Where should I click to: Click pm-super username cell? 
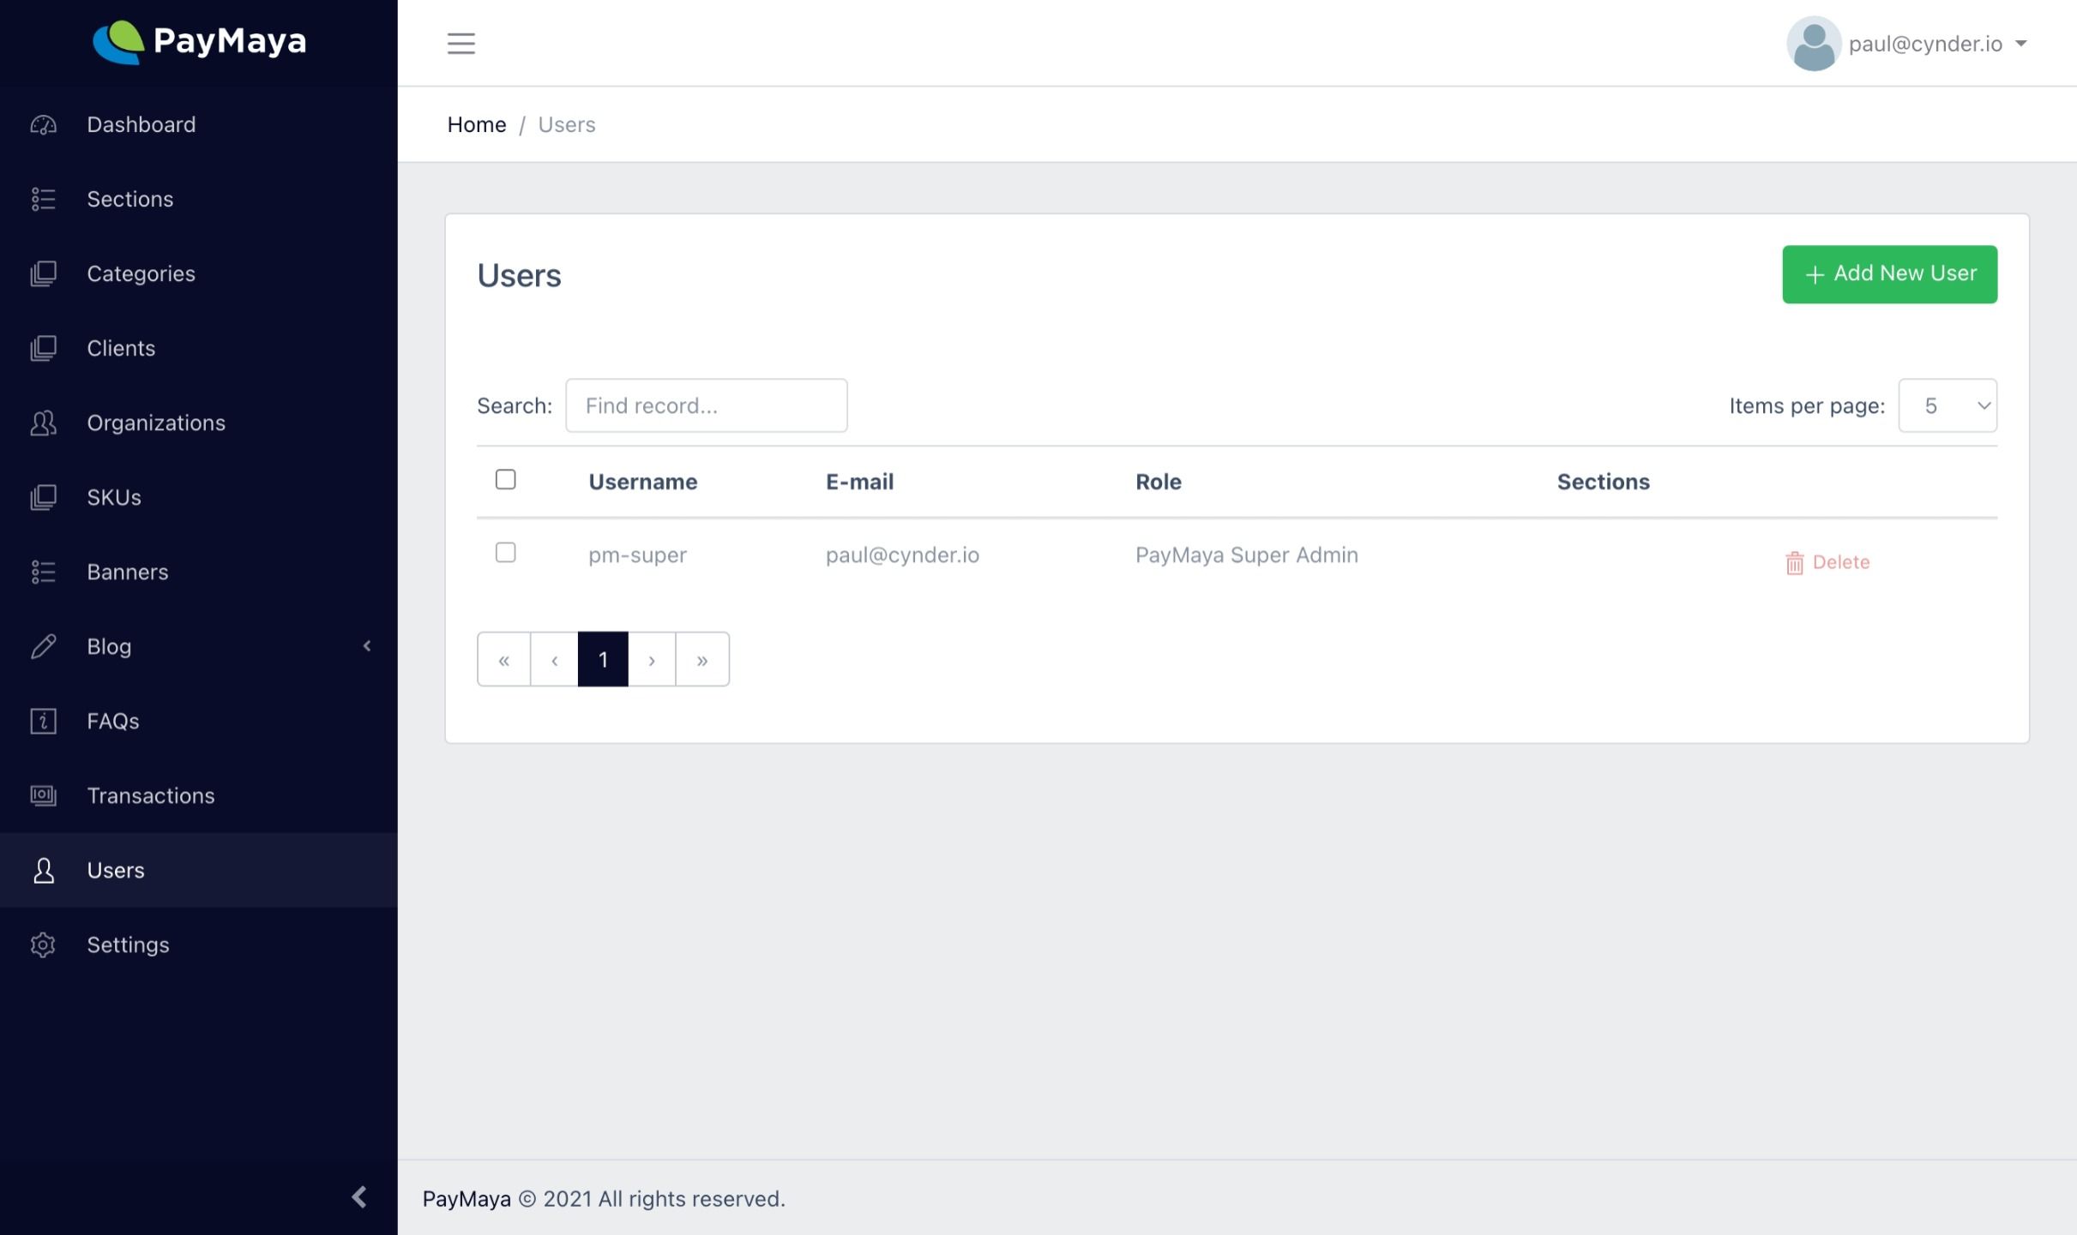coord(637,555)
